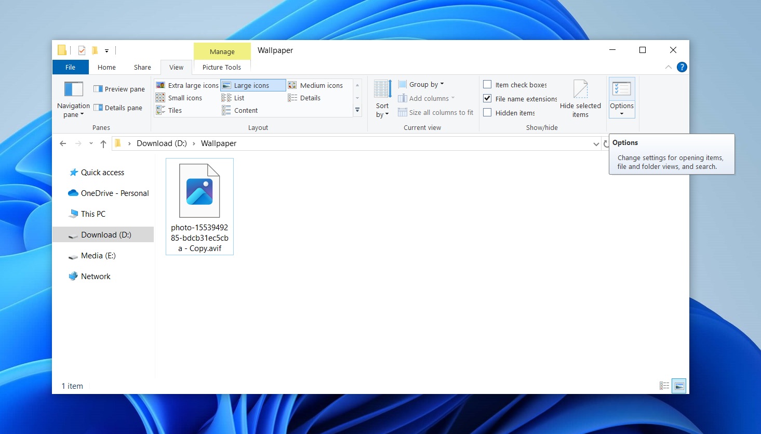Open recent locations dropdown

(91, 143)
